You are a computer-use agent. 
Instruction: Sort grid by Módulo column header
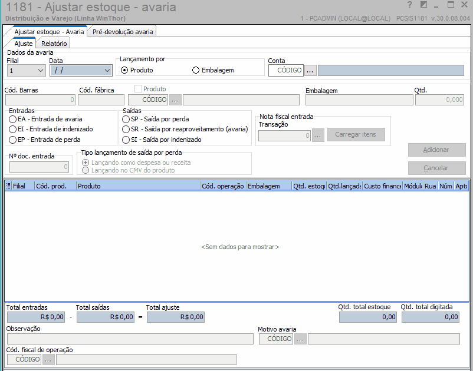[x=413, y=186]
